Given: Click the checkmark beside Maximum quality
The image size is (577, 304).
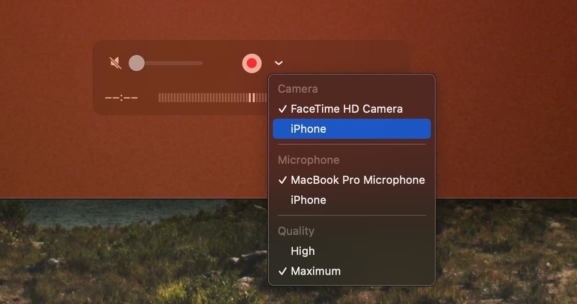Looking at the screenshot, I should [x=283, y=271].
